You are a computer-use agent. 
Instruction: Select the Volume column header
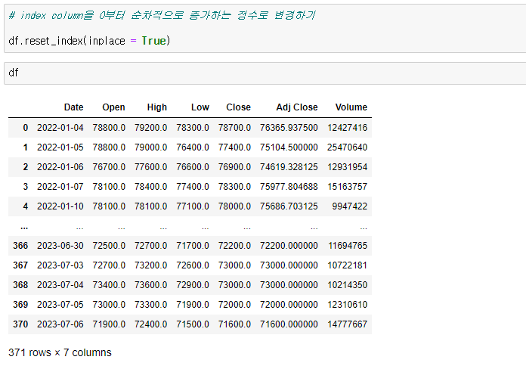click(351, 107)
